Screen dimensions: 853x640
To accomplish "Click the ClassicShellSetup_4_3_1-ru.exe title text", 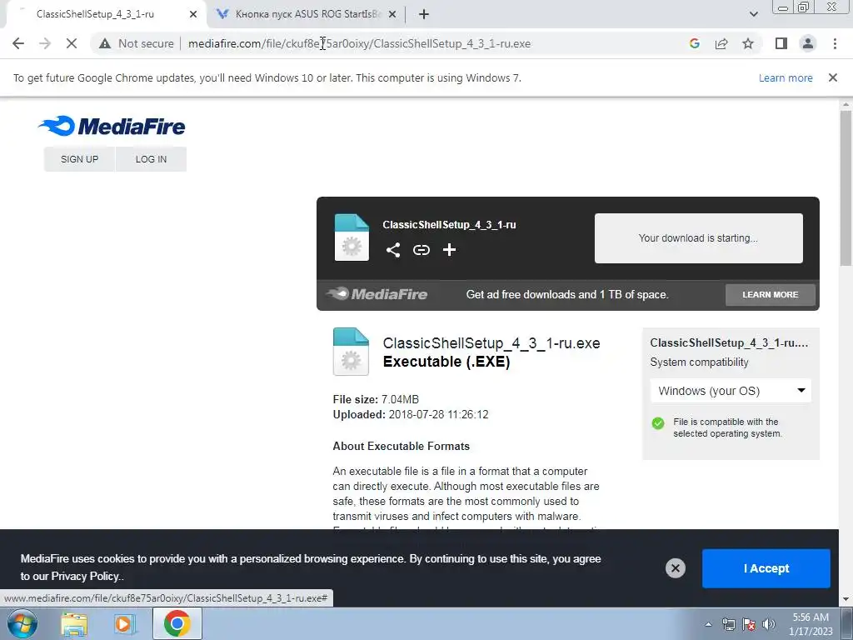I will tap(491, 343).
